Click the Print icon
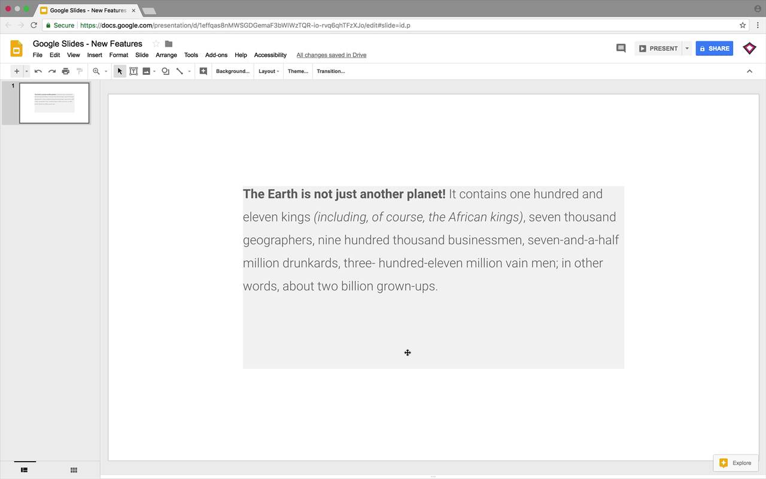Image resolution: width=766 pixels, height=479 pixels. 66,71
